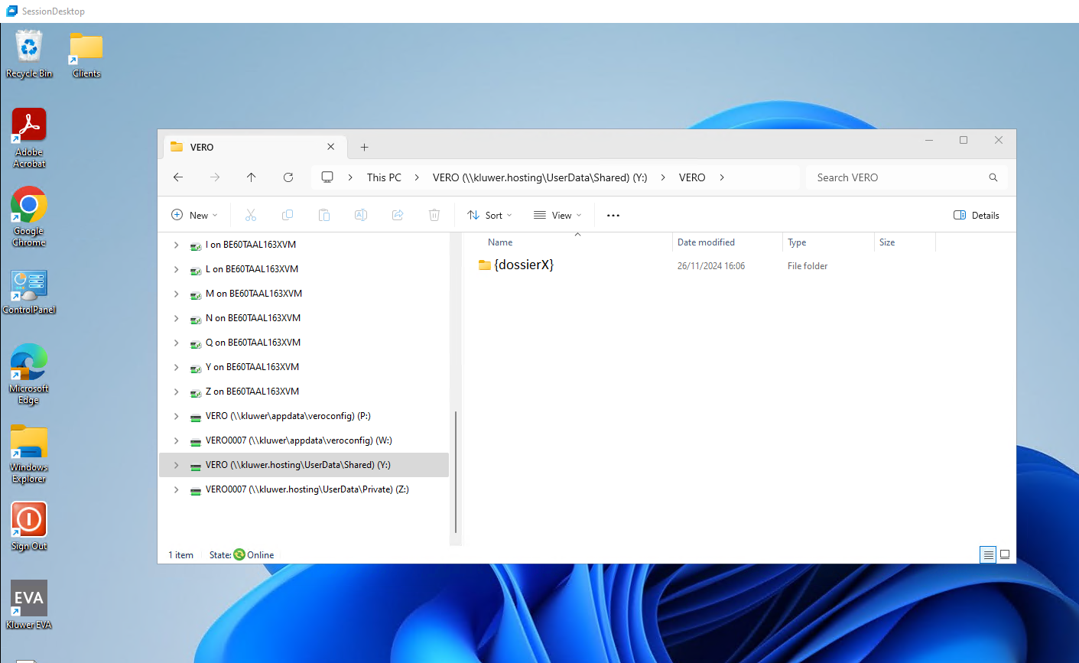Open the Kluwer EVA desktop shortcut

click(x=28, y=596)
